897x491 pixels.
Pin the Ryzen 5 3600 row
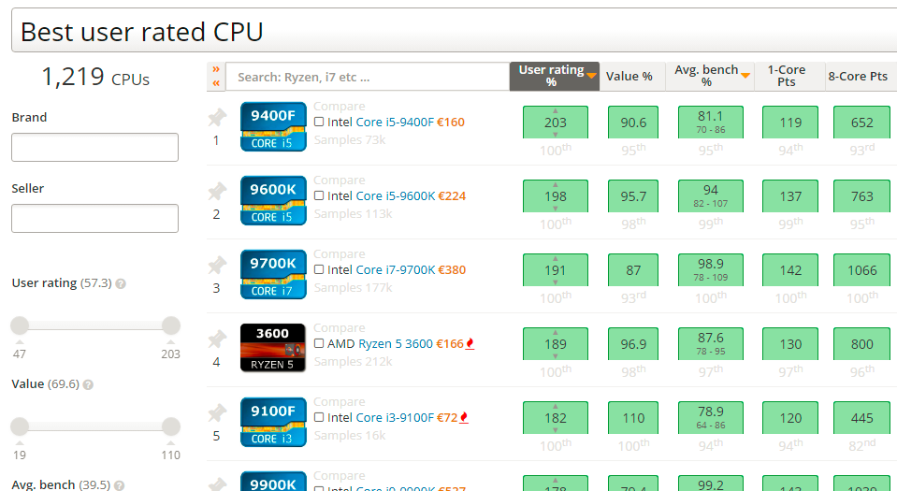pos(217,339)
